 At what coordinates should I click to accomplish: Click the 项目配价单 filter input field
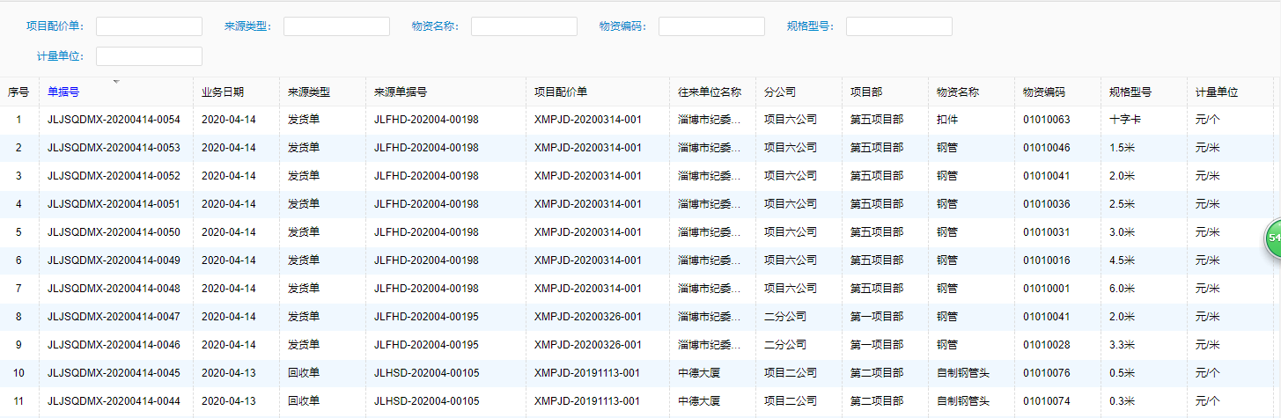(149, 26)
